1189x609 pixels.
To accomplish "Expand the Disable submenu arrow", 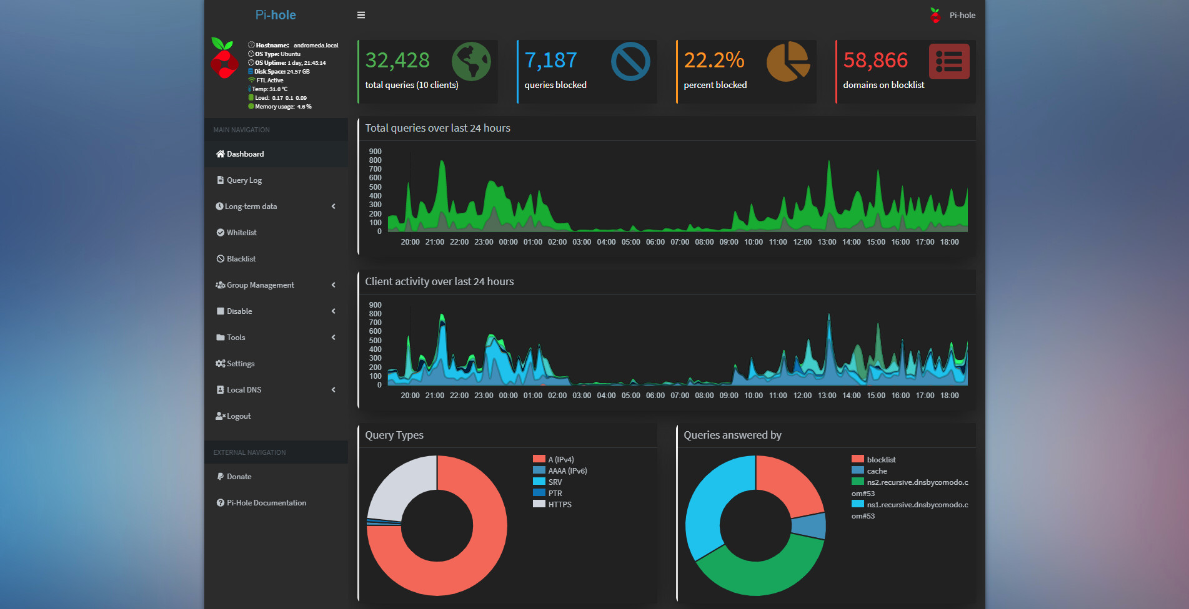I will [x=333, y=311].
